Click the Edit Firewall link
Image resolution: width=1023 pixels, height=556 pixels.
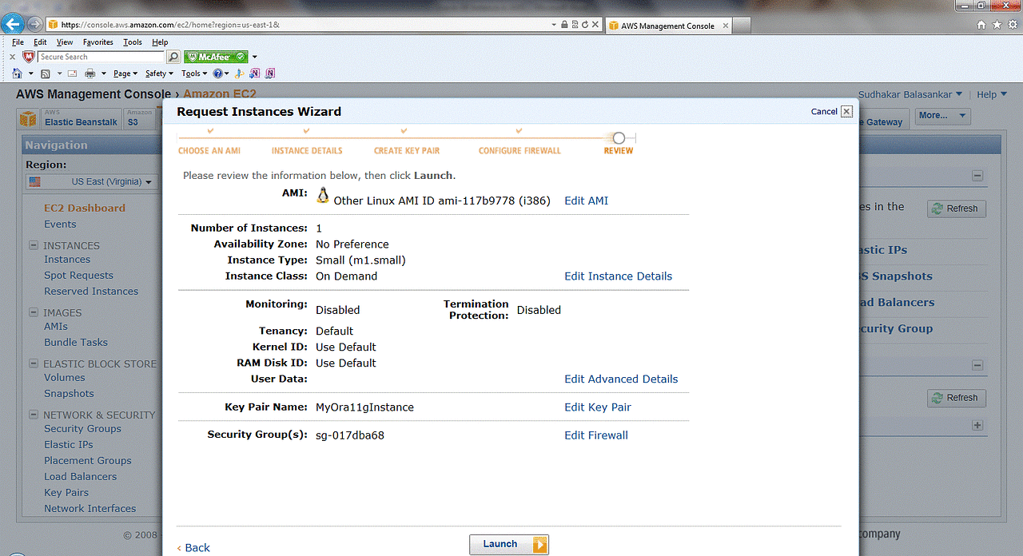pos(596,435)
